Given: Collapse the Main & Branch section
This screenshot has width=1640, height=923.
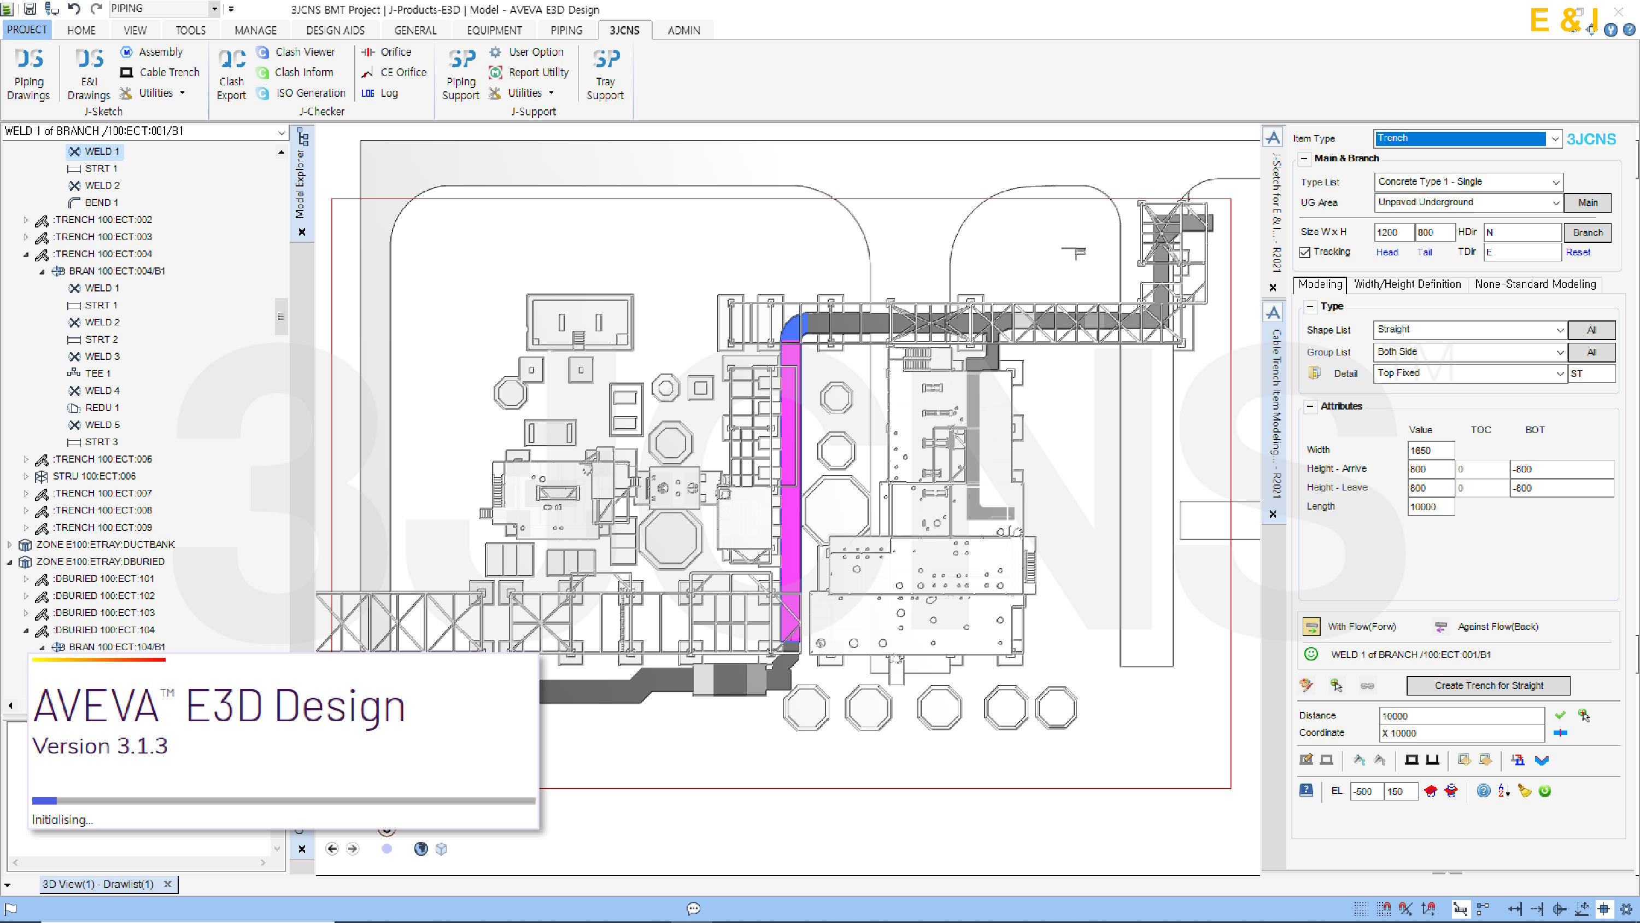Looking at the screenshot, I should point(1304,159).
